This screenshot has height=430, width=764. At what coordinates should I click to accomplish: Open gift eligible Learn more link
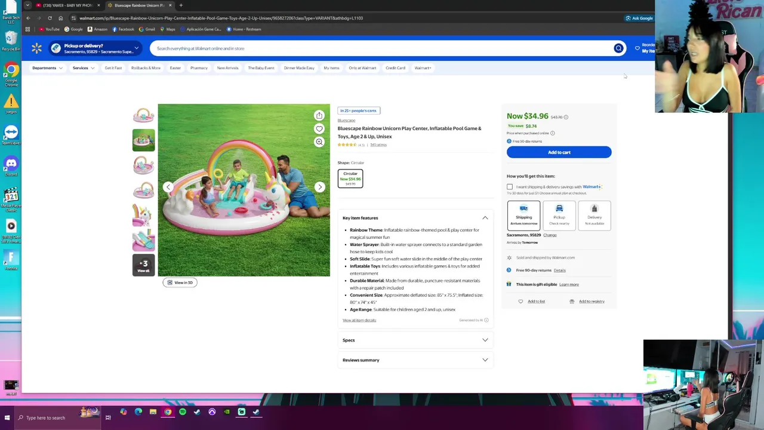click(569, 285)
